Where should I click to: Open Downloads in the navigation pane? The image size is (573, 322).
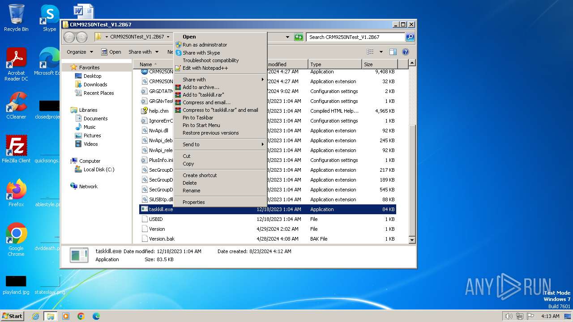point(95,85)
